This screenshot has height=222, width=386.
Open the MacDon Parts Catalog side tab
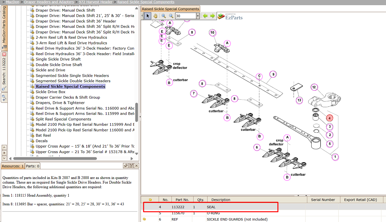point(4,28)
